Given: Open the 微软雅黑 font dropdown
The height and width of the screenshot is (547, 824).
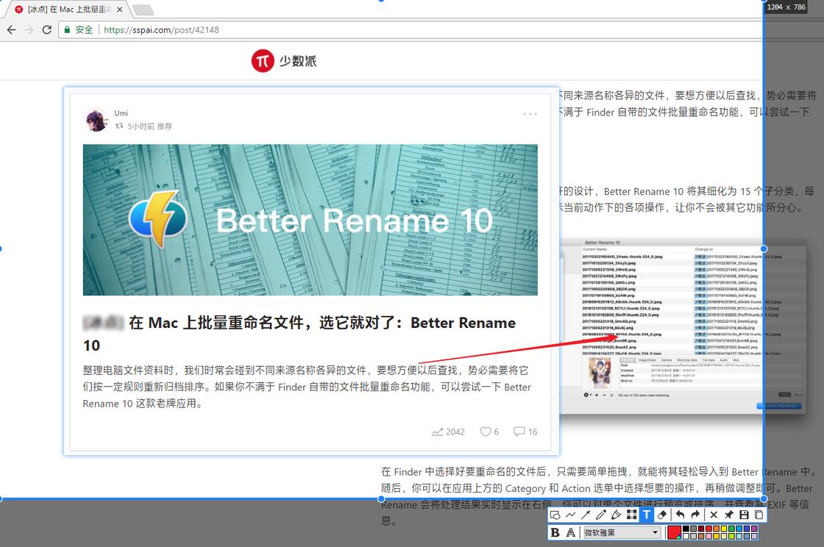Looking at the screenshot, I should 622,533.
